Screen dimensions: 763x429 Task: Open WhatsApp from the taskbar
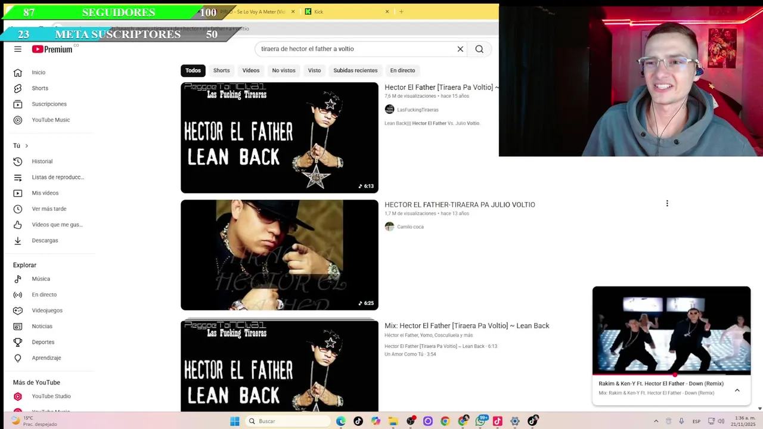click(480, 421)
